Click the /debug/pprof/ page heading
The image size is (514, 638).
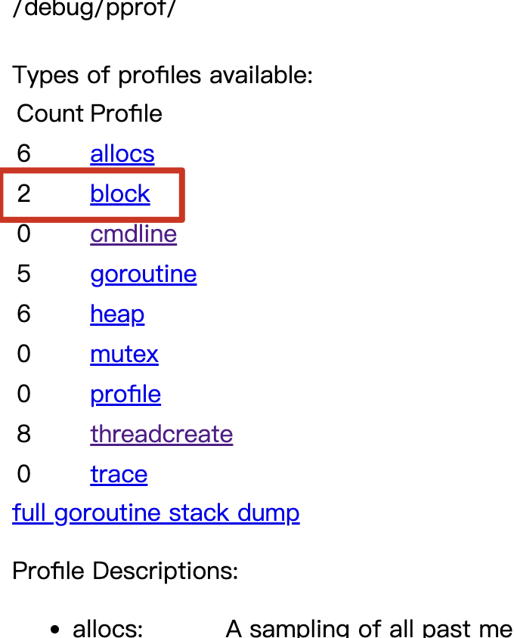click(94, 11)
